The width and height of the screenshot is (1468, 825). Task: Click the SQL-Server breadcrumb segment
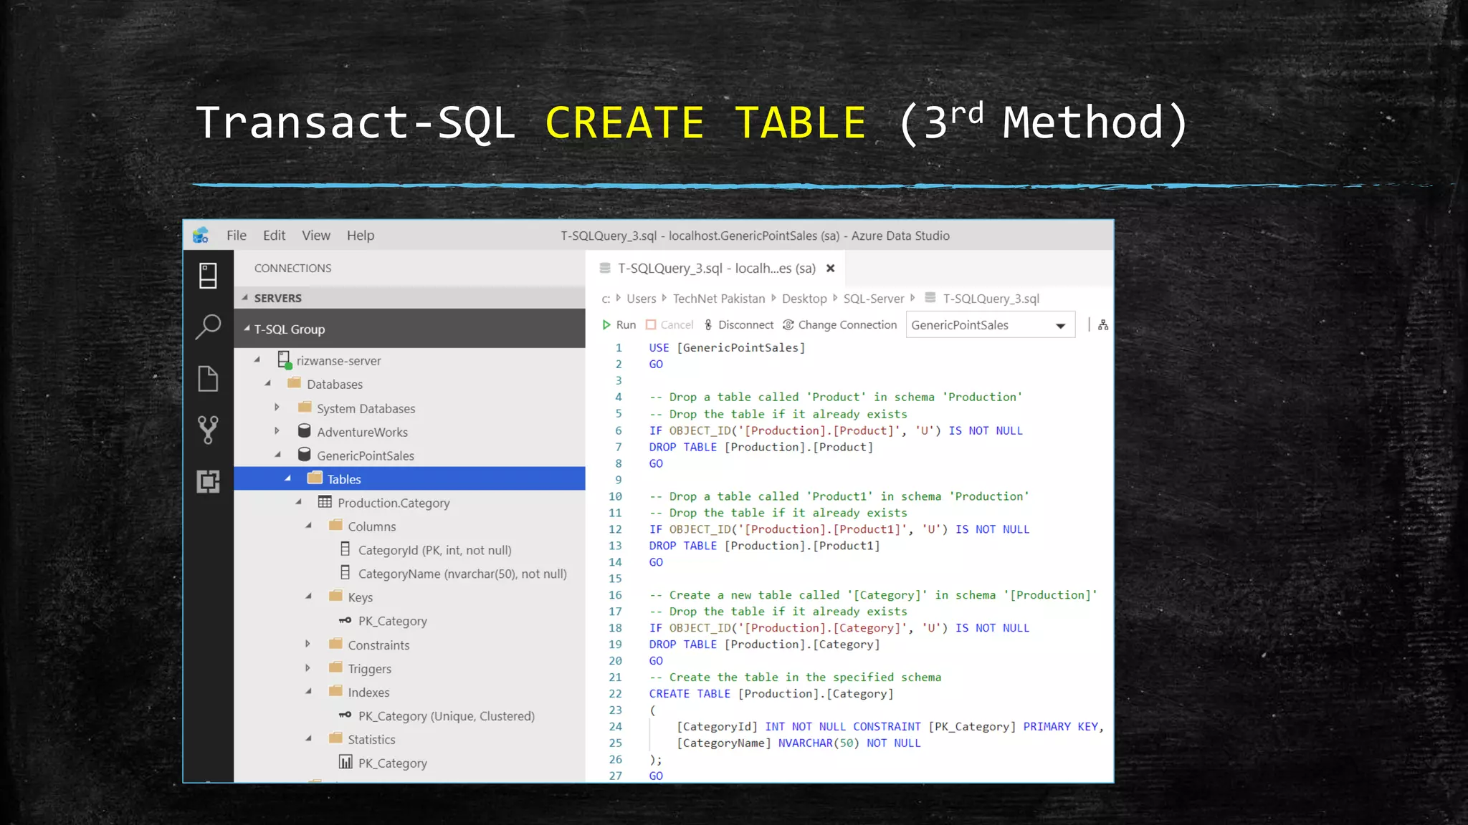pyautogui.click(x=874, y=299)
